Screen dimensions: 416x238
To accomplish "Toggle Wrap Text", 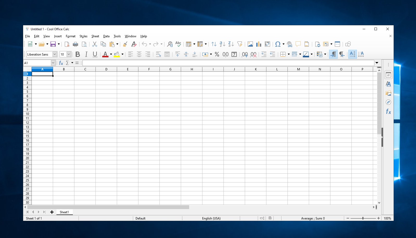I will 158,54.
